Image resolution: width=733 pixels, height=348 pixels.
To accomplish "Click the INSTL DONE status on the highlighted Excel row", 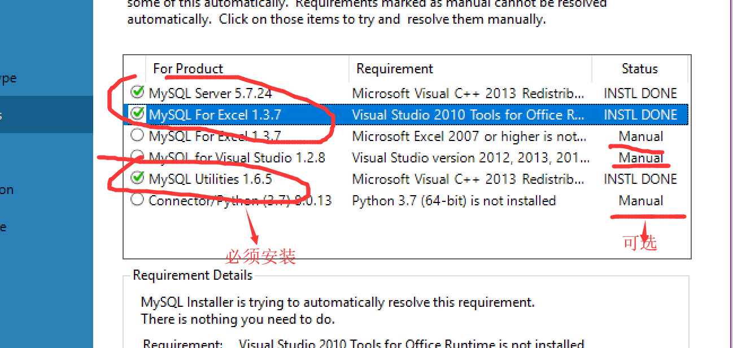I will (x=640, y=114).
